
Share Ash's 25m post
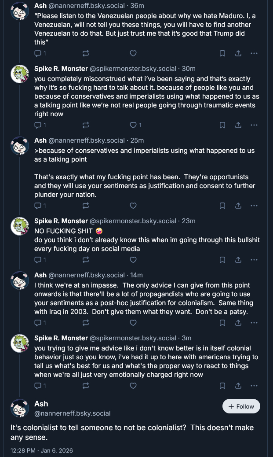238,206
